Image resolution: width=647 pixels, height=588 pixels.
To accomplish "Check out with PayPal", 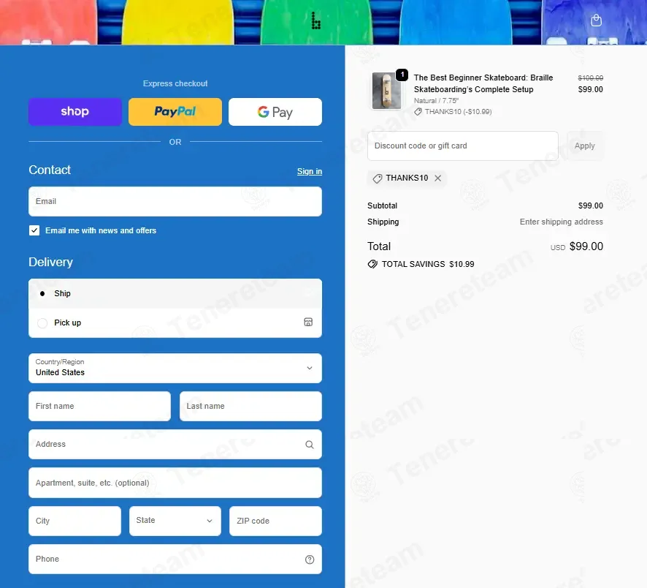I will tap(175, 112).
